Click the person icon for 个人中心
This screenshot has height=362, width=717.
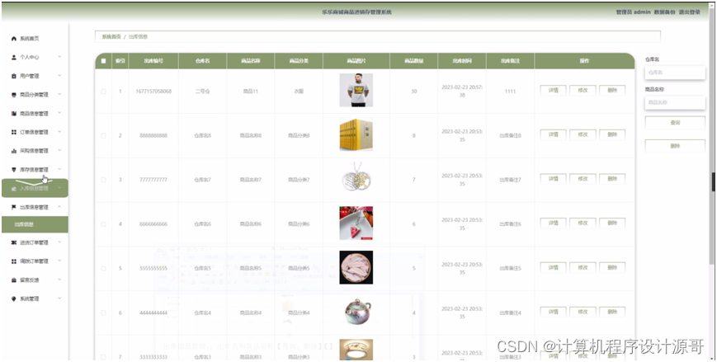14,58
